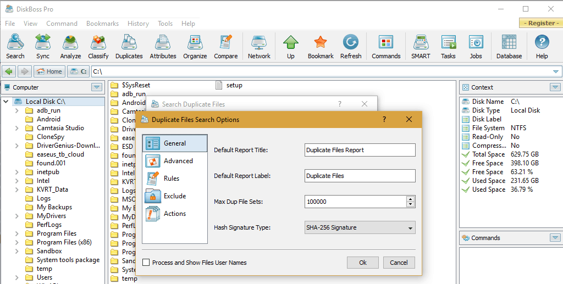Click the Sync toolbar icon

tap(43, 47)
